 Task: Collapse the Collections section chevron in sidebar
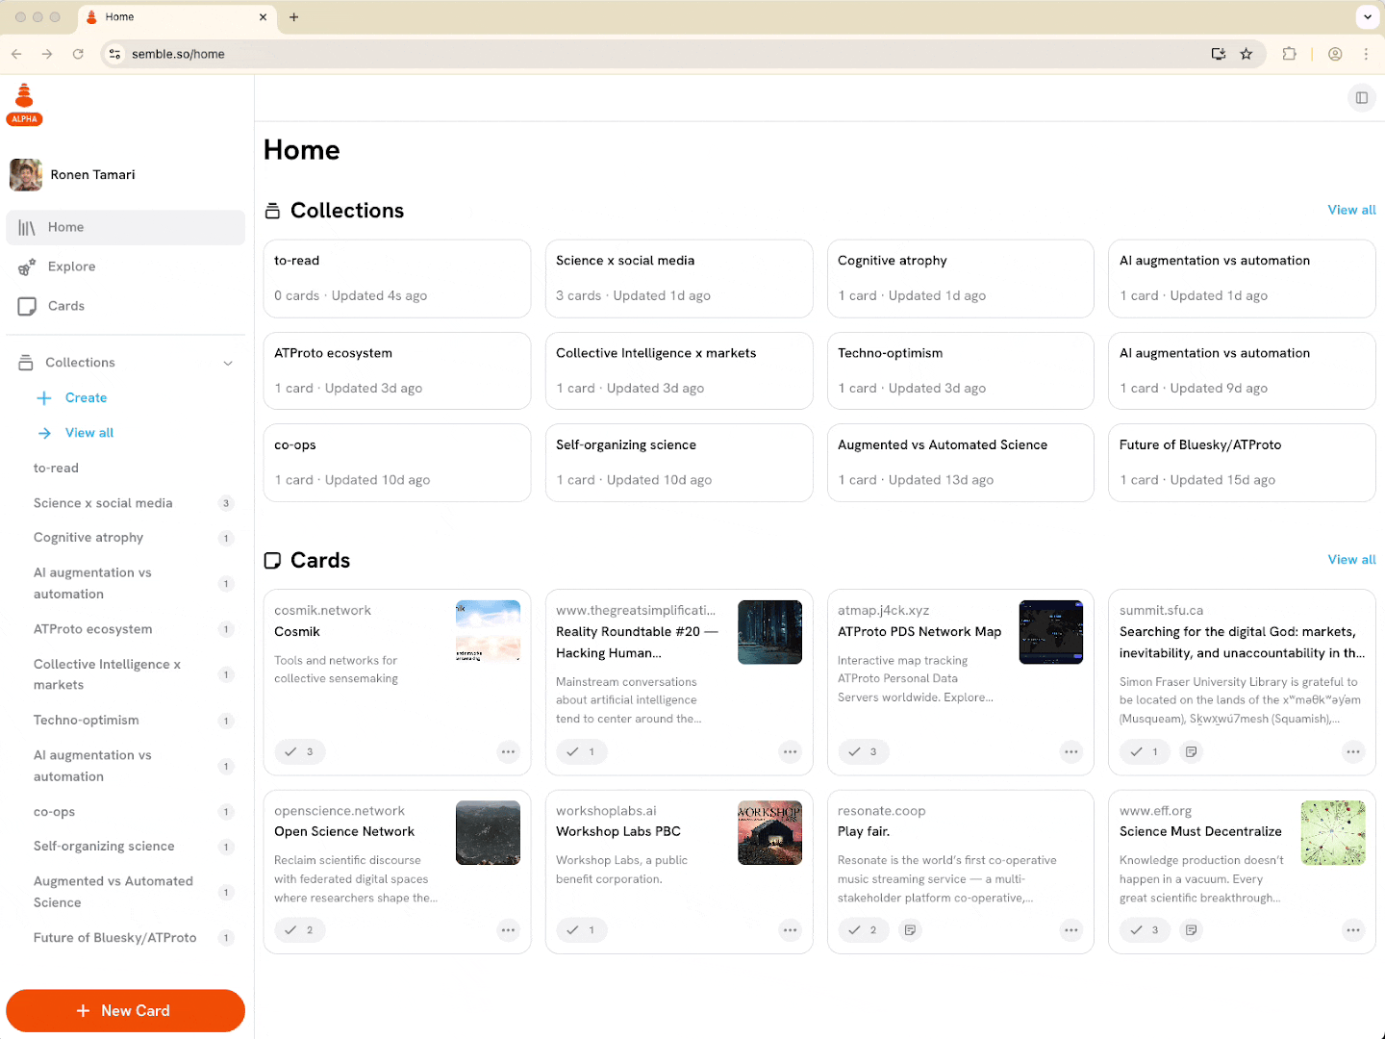(x=228, y=363)
